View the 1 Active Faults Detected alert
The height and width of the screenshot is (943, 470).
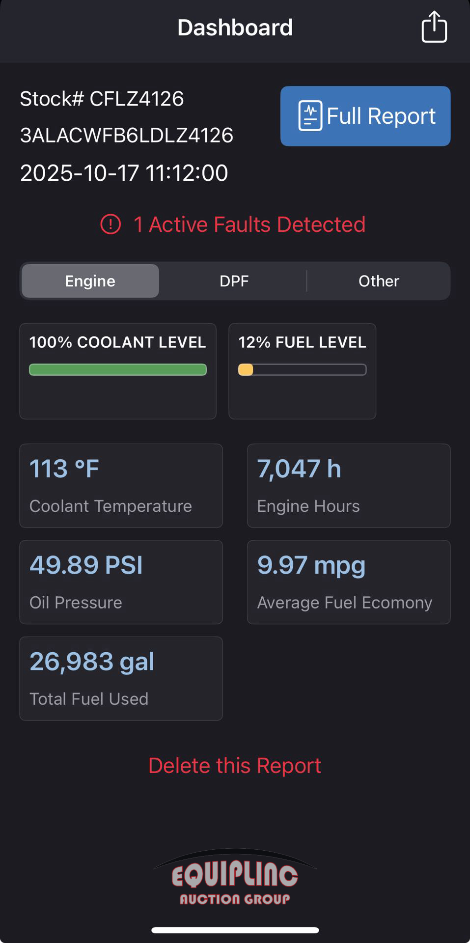(249, 224)
